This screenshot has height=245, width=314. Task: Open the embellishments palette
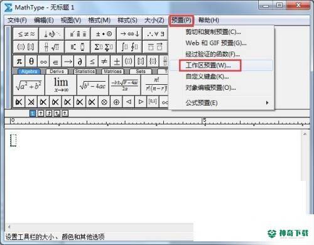point(78,34)
